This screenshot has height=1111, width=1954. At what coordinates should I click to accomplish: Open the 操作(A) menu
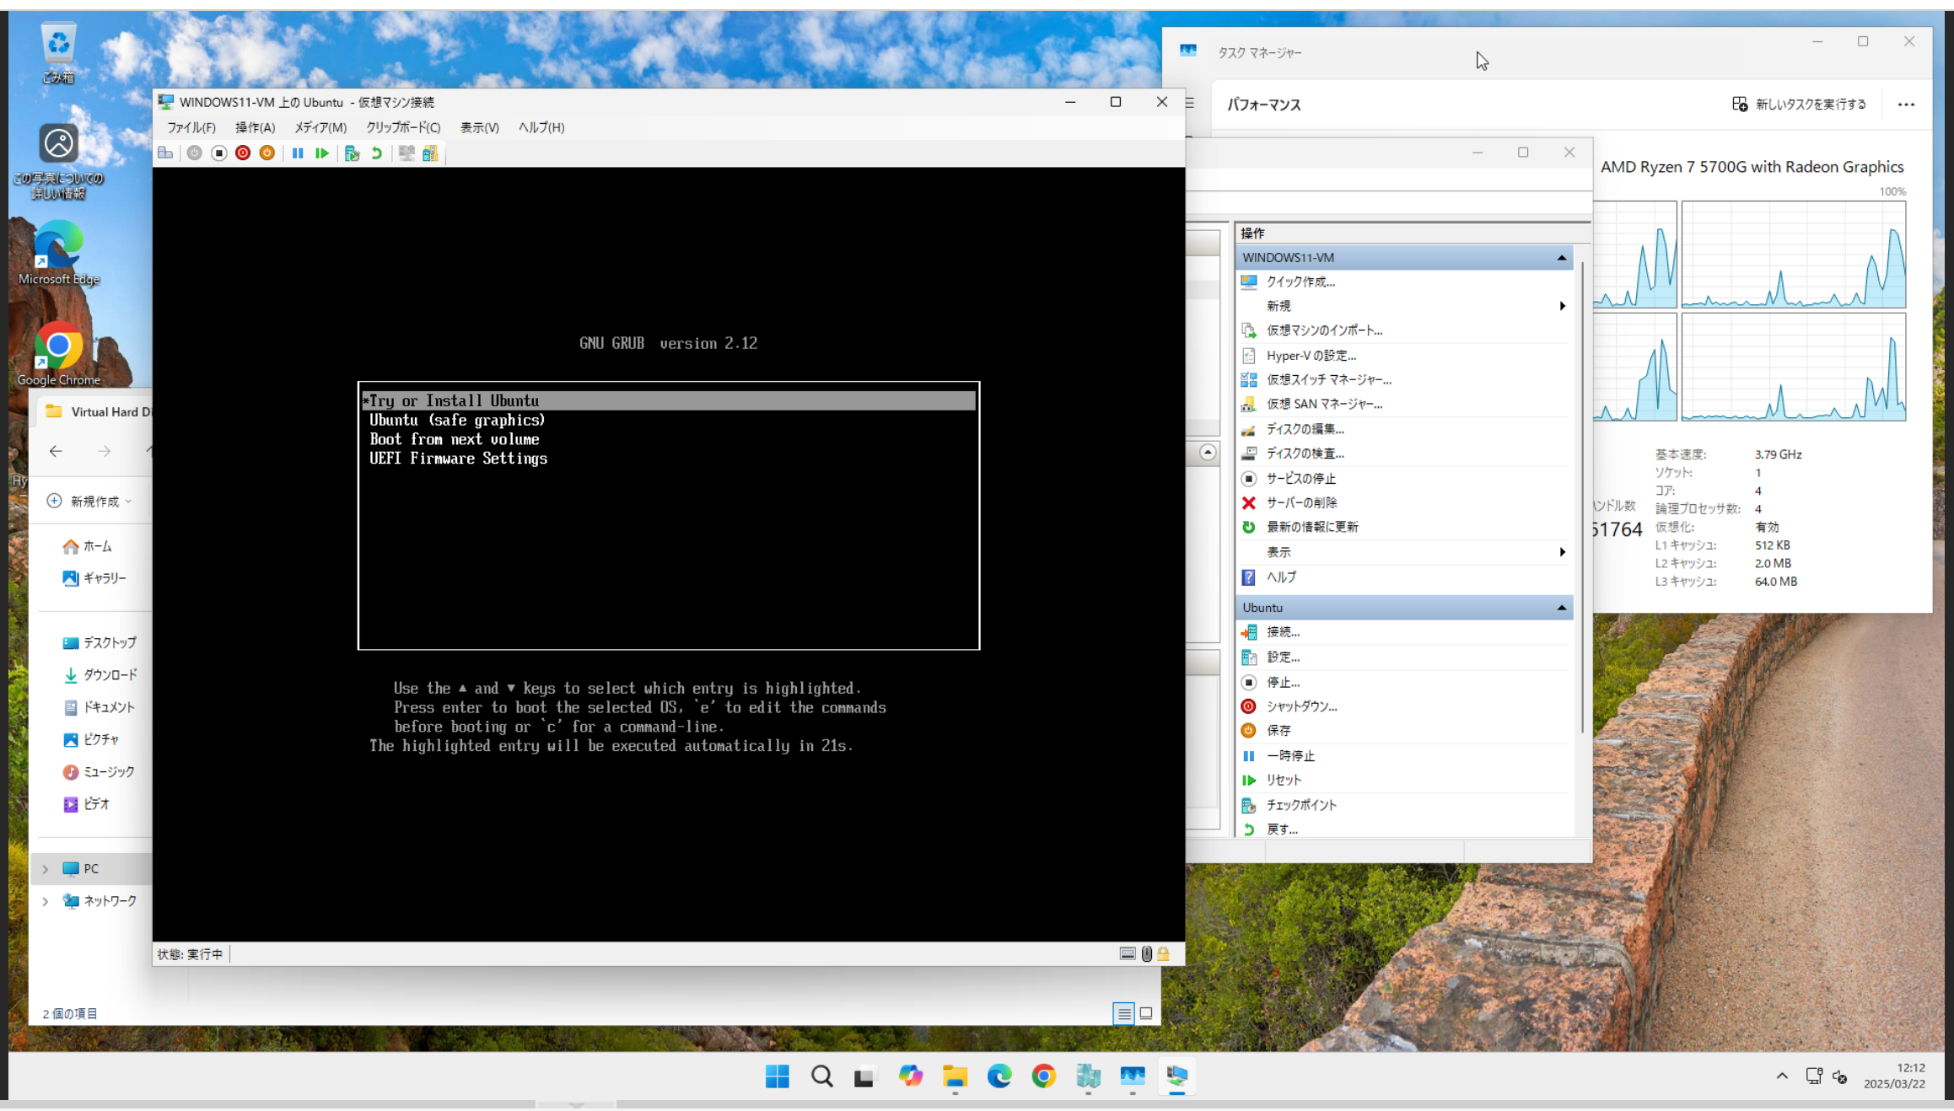(255, 127)
